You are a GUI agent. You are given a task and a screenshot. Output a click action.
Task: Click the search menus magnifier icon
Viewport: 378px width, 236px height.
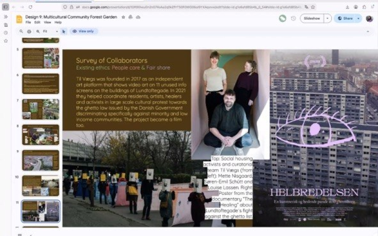pos(21,31)
